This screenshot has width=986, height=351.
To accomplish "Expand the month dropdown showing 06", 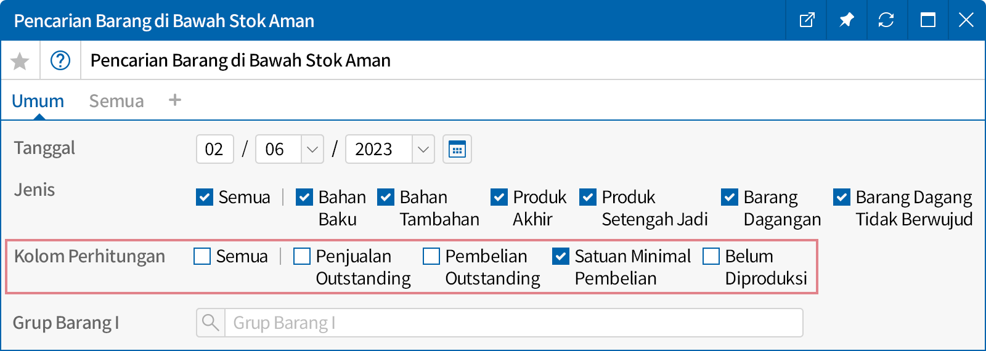I will coord(312,150).
